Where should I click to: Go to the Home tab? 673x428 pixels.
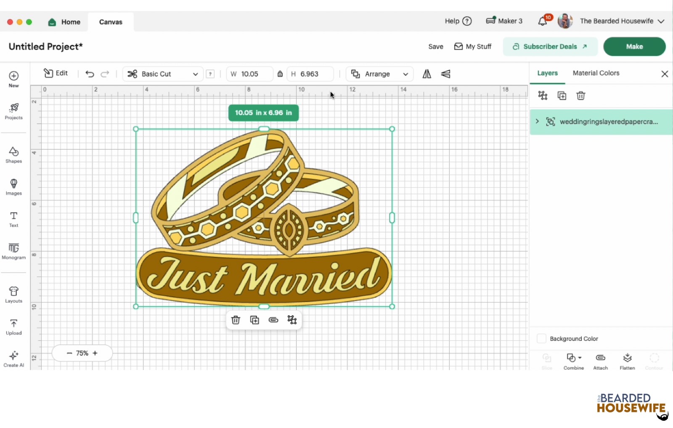pos(64,22)
